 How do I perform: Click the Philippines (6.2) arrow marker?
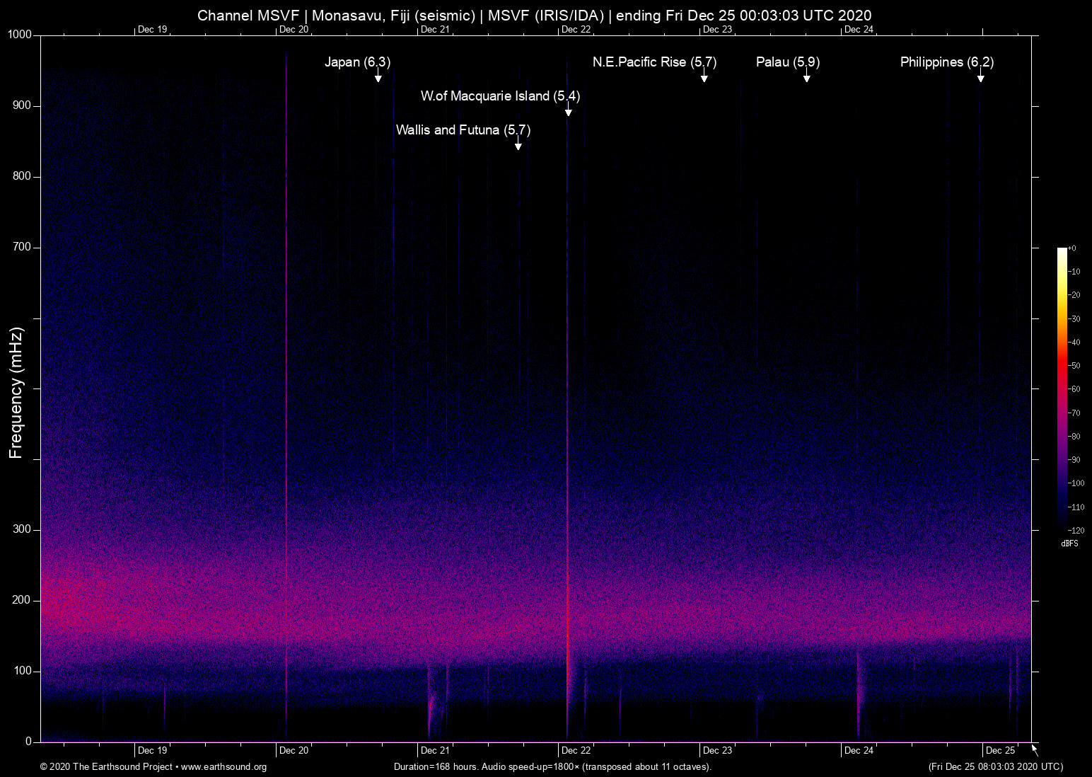point(980,76)
